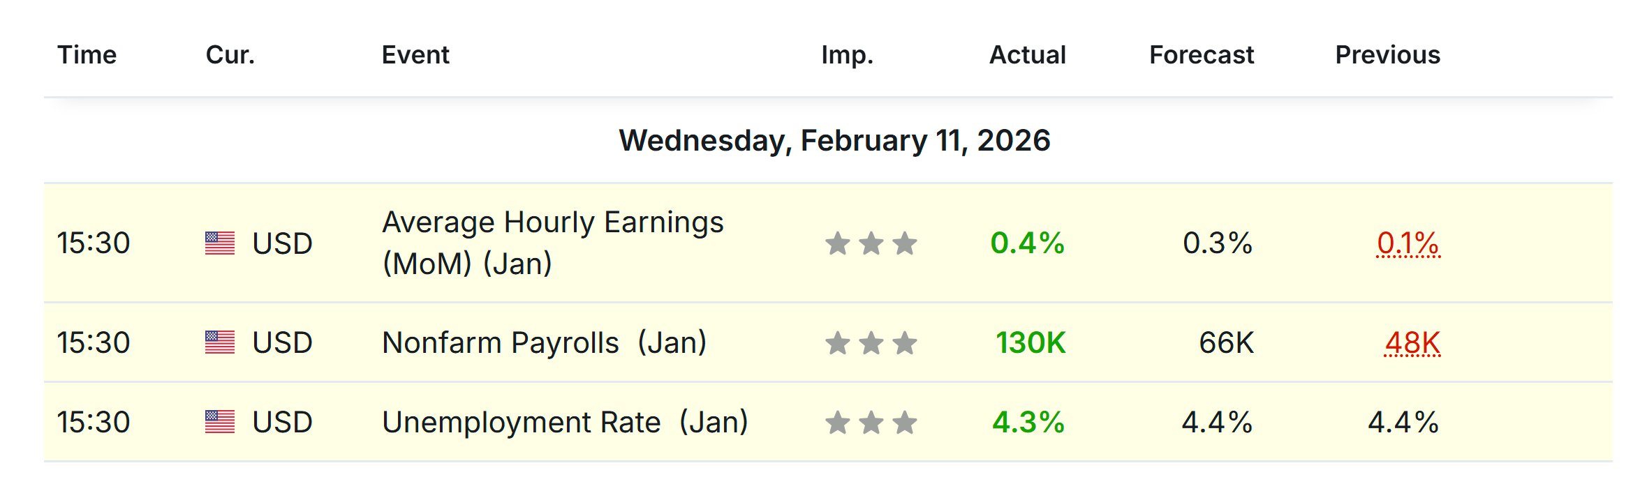Click importance stars for Nonfarm Payrolls
Viewport: 1640px width, 477px height.
tap(871, 342)
